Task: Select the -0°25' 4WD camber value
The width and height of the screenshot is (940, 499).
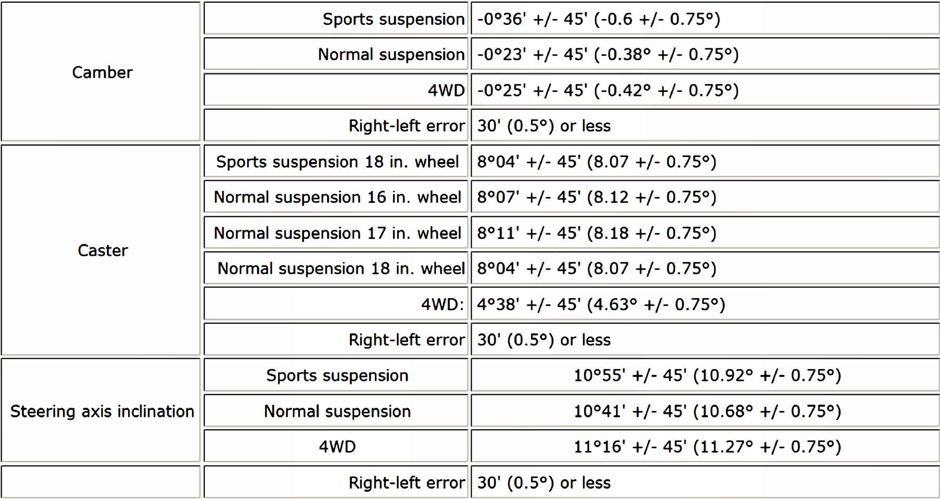Action: pyautogui.click(x=608, y=91)
